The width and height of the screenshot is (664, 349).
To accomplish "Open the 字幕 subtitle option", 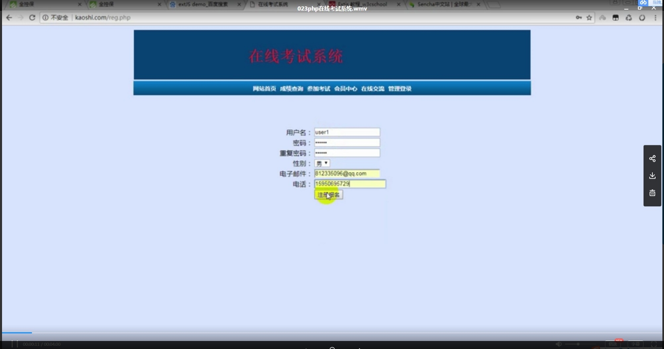I will [635, 344].
